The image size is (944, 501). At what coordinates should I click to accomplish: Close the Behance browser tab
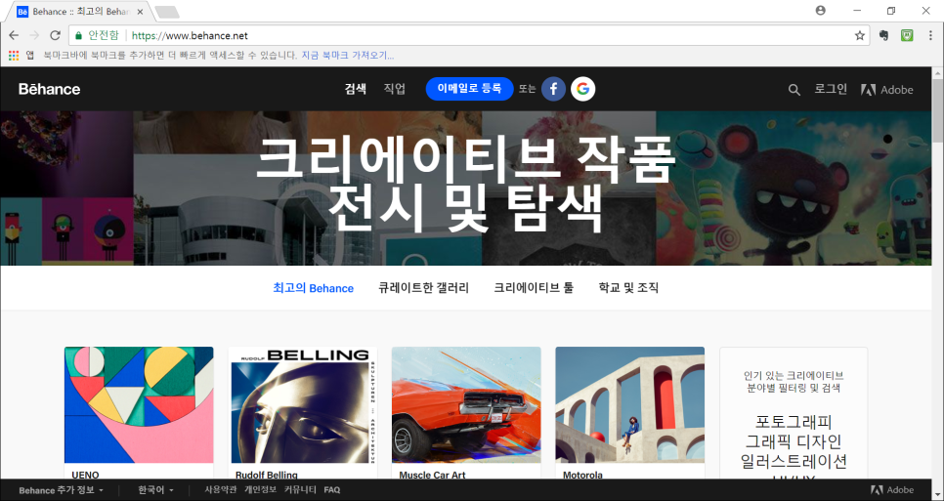[x=141, y=12]
